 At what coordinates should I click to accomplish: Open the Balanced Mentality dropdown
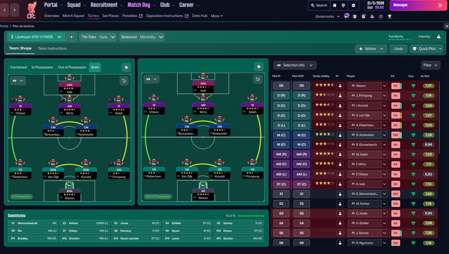[x=142, y=37]
